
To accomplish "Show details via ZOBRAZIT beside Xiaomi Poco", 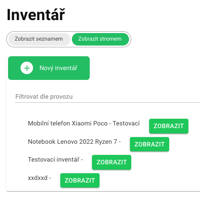I will [x=169, y=126].
